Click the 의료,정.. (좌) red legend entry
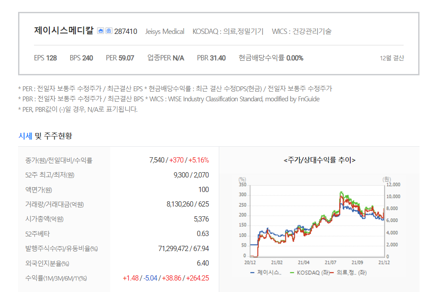 coord(348,273)
